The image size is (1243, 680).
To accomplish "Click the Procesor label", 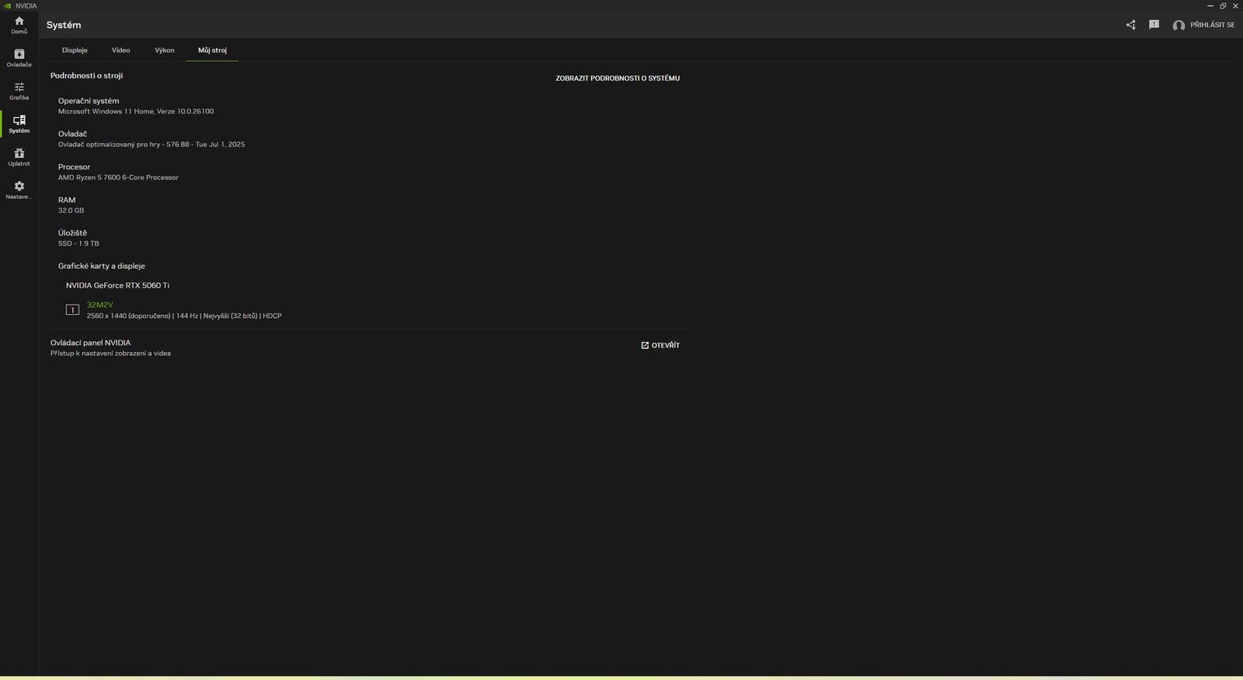I will 74,167.
